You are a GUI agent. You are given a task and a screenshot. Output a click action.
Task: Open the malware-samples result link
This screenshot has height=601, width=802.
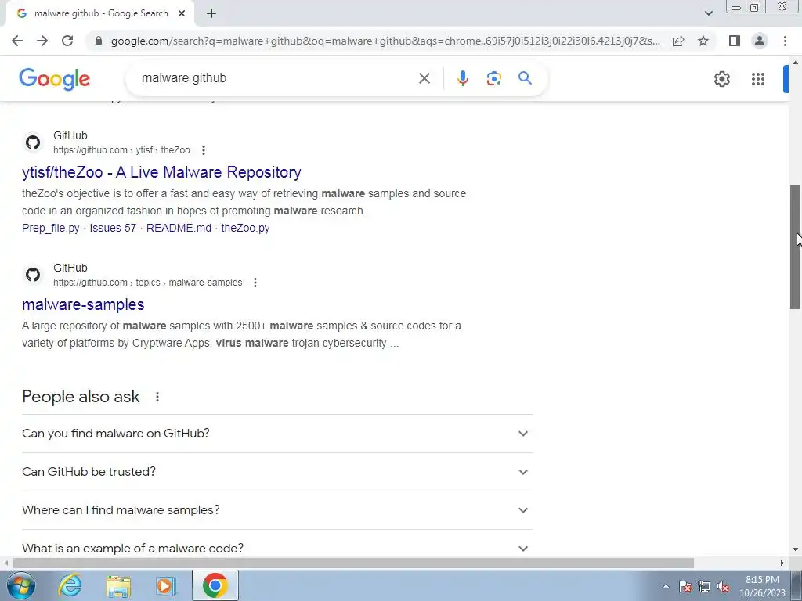[83, 304]
